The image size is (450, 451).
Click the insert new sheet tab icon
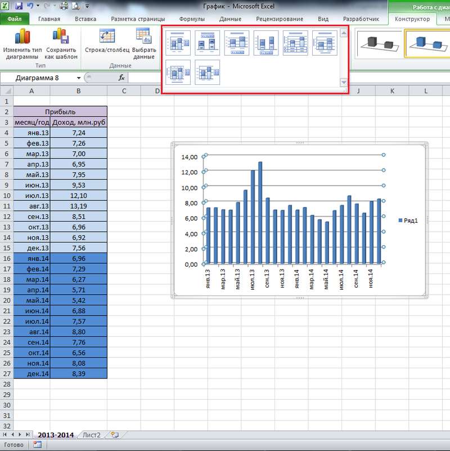115,435
